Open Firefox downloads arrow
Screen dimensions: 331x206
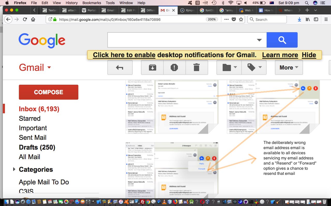coord(299,19)
